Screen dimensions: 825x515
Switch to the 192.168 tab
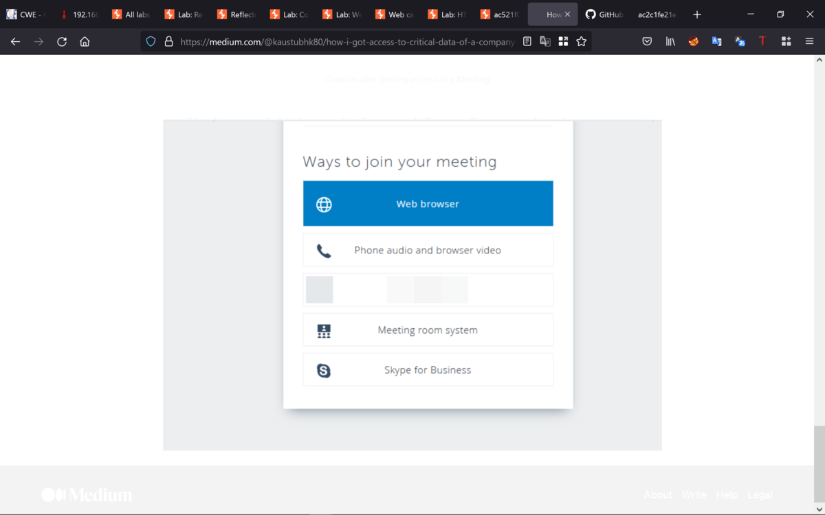click(79, 14)
